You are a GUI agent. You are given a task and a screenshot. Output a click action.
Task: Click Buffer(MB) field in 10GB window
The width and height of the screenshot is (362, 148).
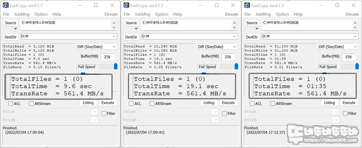pos(228,57)
